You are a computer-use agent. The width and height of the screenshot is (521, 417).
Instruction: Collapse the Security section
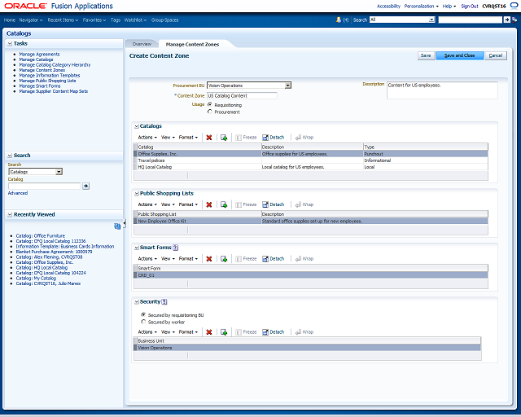click(137, 302)
